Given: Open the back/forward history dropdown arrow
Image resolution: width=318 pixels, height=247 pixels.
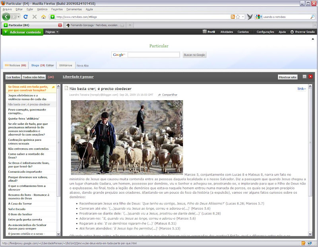Looking at the screenshot, I should click(18, 17).
